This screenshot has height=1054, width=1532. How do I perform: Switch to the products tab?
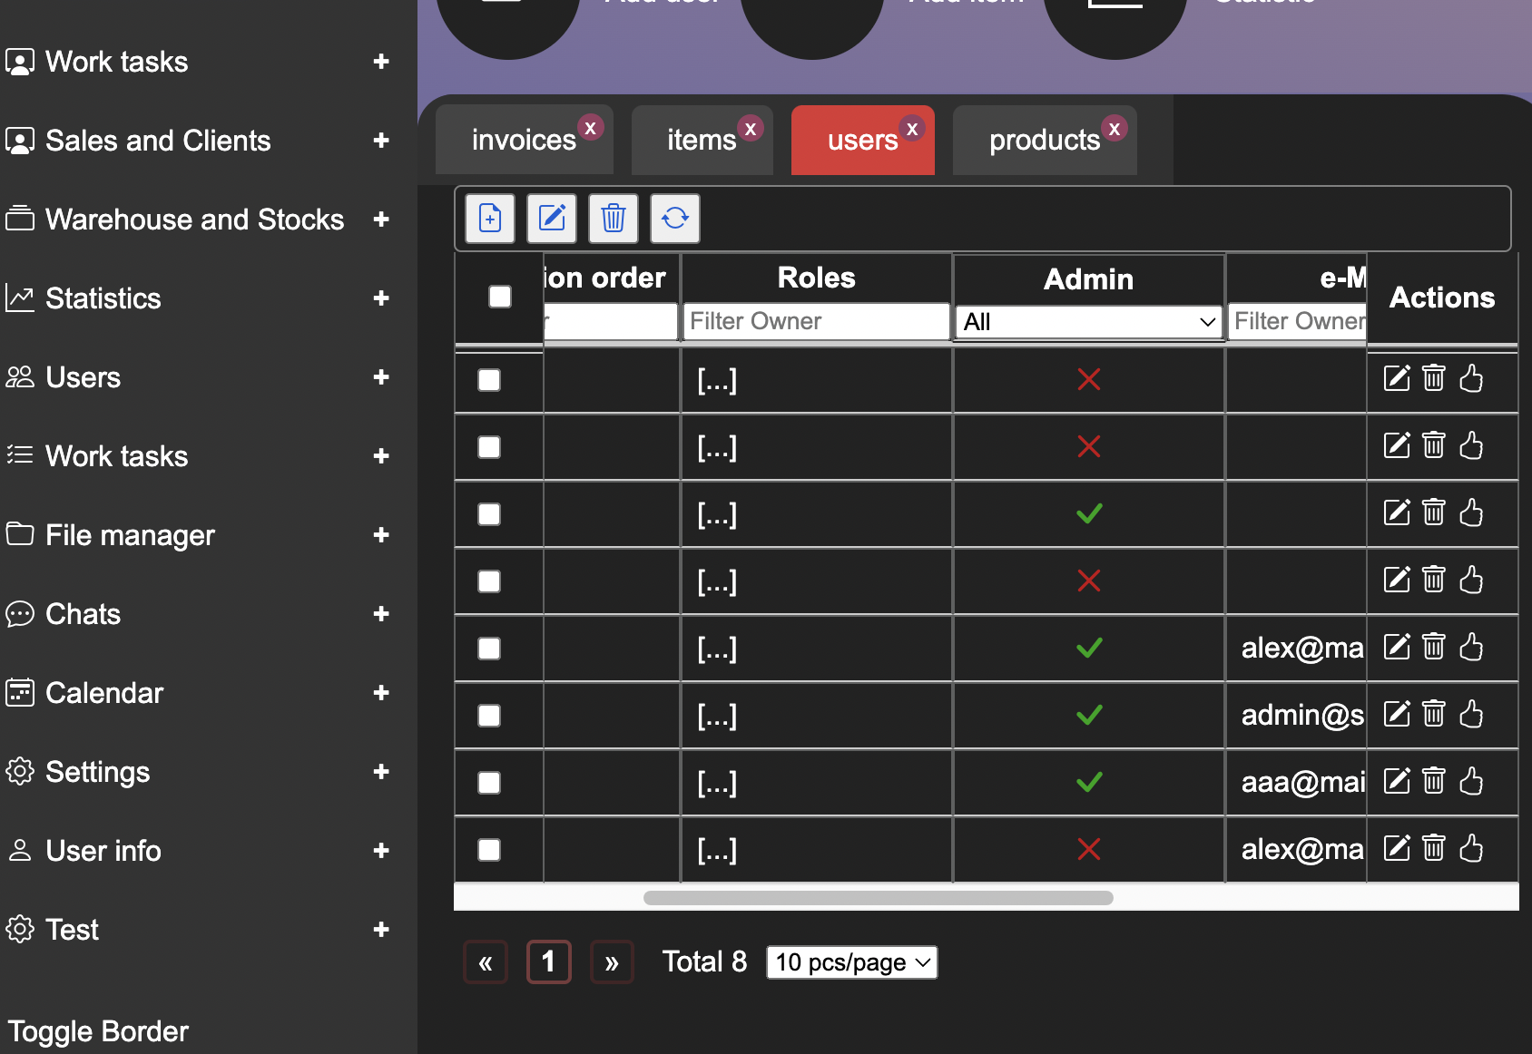[x=1044, y=140]
